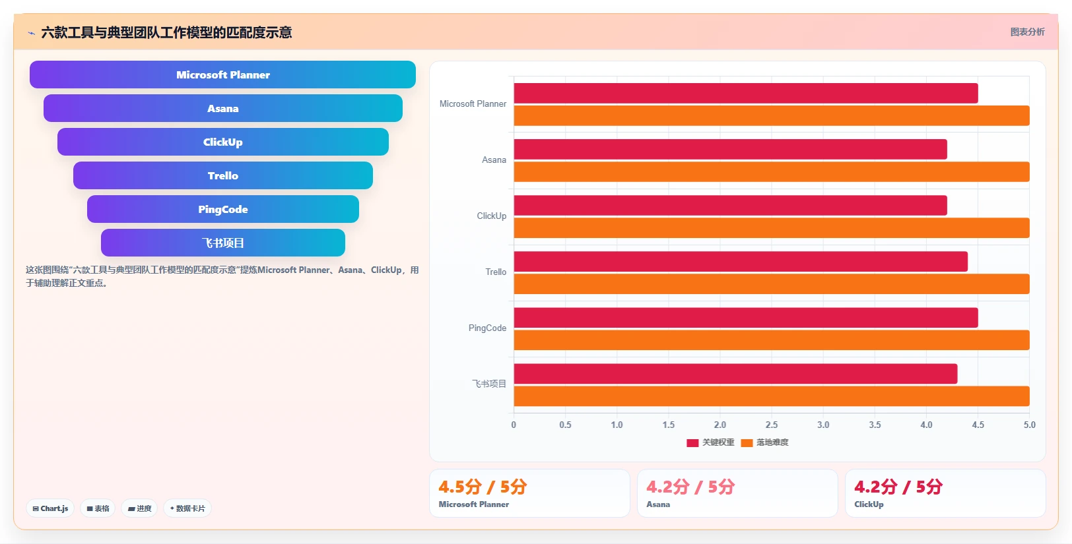Select the PingCode funnel bar
The height and width of the screenshot is (544, 1072).
point(222,209)
